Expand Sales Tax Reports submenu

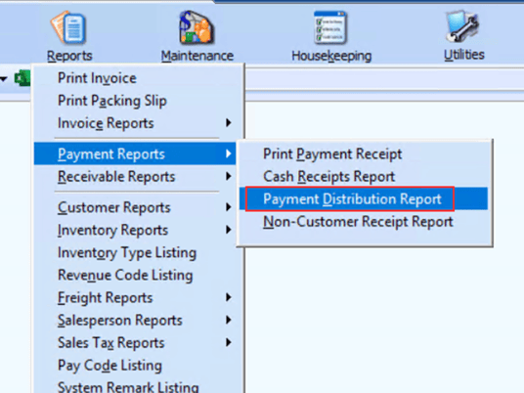(x=135, y=343)
